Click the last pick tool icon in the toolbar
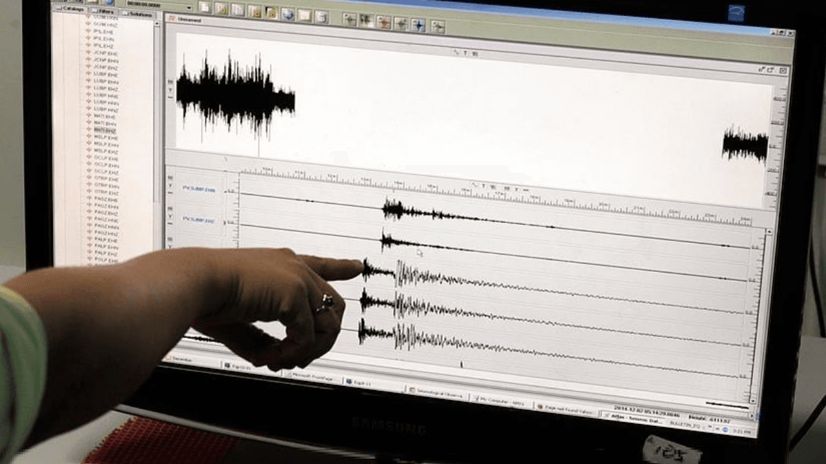The height and width of the screenshot is (464, 826). point(438,26)
